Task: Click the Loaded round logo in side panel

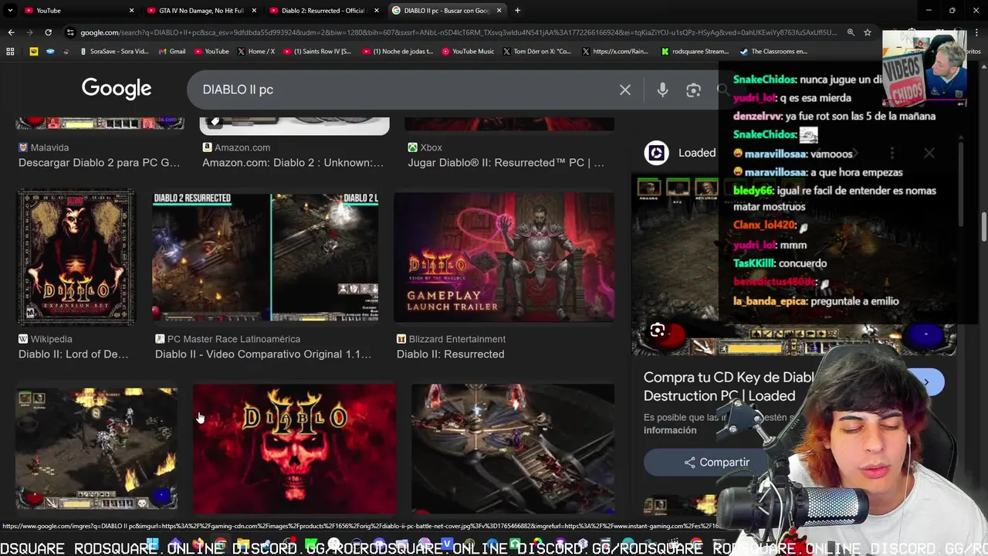Action: pos(656,153)
